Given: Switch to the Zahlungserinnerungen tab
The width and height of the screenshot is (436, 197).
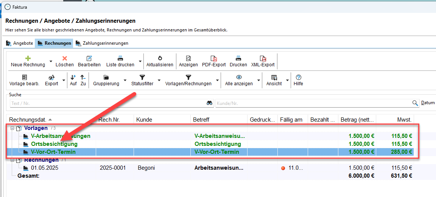Looking at the screenshot, I should point(102,43).
